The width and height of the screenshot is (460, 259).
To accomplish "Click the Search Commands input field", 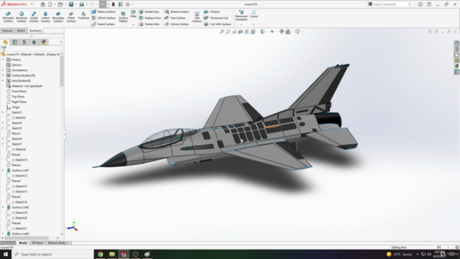I will click(391, 4).
